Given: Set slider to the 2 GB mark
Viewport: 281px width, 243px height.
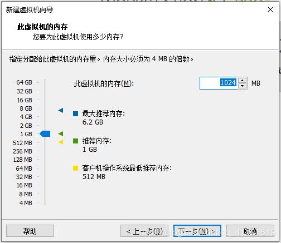Looking at the screenshot, I should [45, 126].
